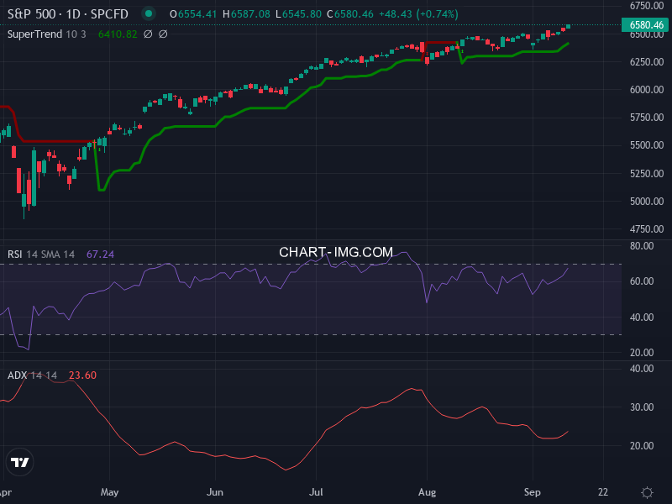Click the 30.00 level on ADX axis
This screenshot has height=504, width=672.
click(x=642, y=407)
